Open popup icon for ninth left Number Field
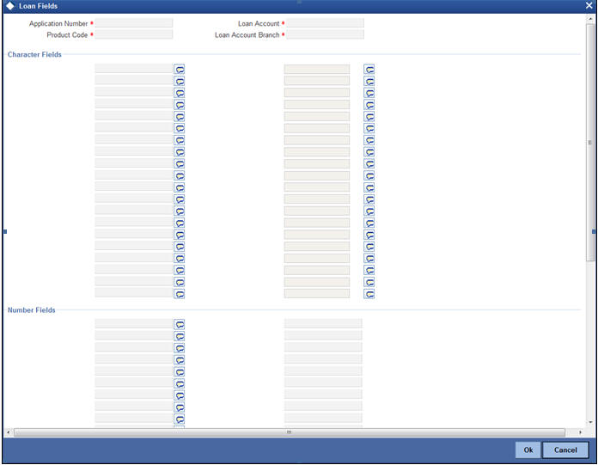This screenshot has width=598, height=465. [x=180, y=419]
